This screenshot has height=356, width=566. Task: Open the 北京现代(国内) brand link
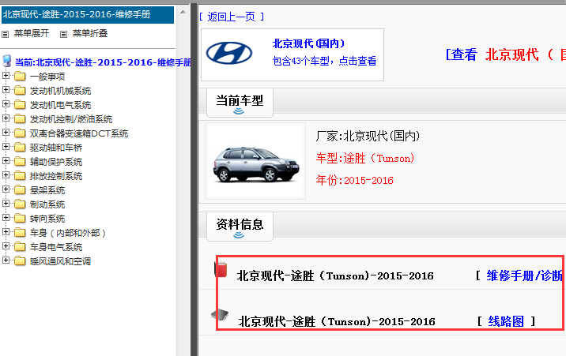click(308, 43)
